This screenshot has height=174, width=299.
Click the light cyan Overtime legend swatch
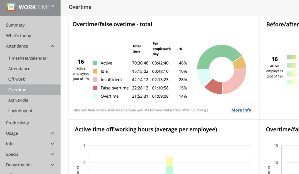[x=95, y=96]
